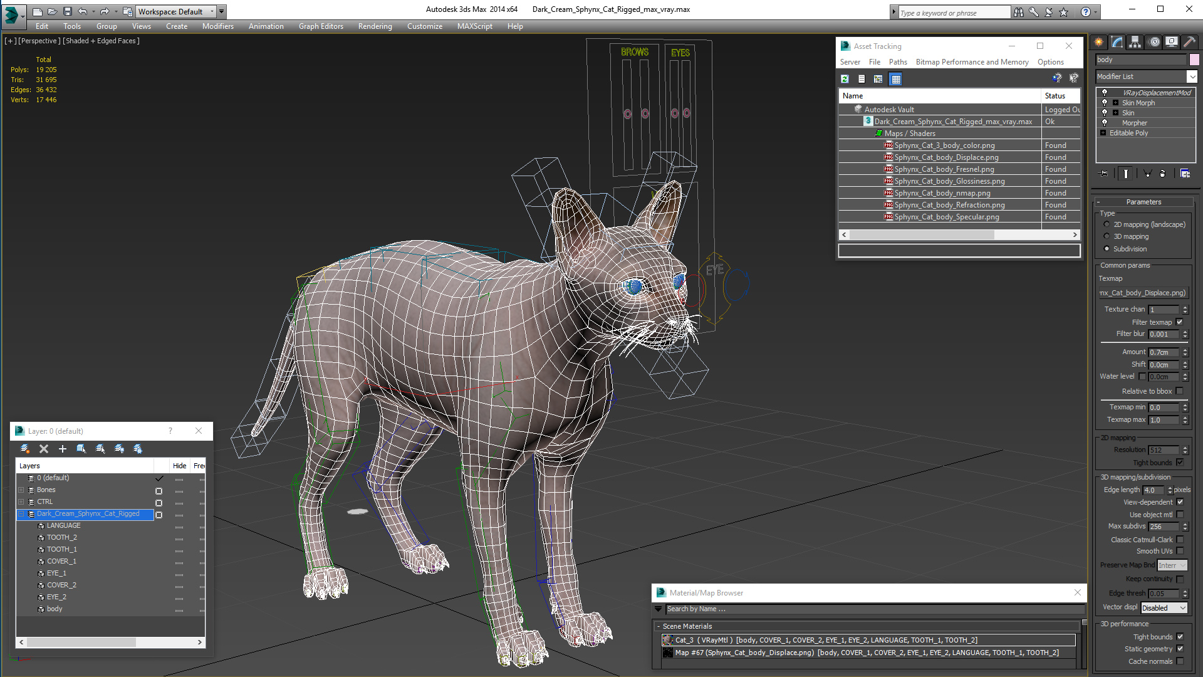The width and height of the screenshot is (1203, 677).
Task: Click Freeze/Unfreeze All Layers icon
Action: tap(138, 449)
